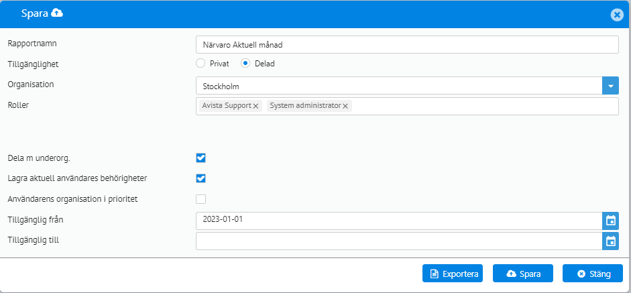Open the calendar picker for Tillgänglig till
The image size is (631, 293).
coord(610,241)
